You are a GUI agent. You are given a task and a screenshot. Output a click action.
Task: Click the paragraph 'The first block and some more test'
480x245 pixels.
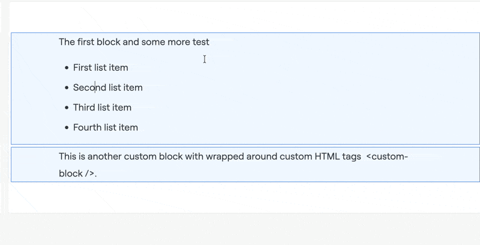pos(133,42)
